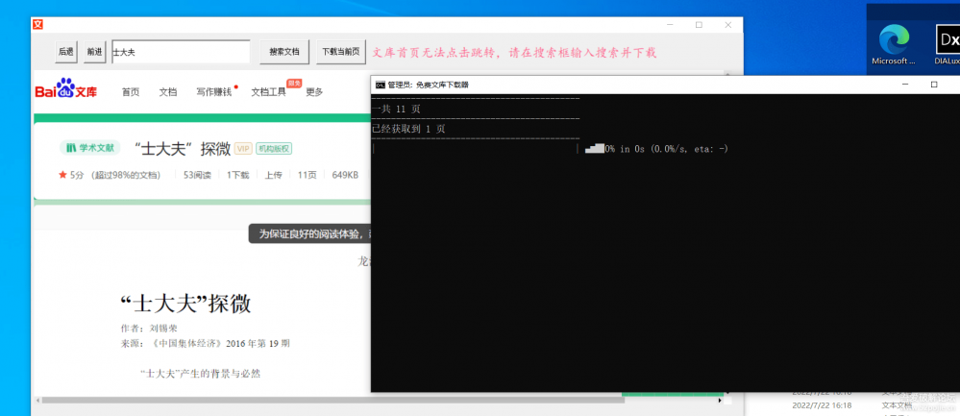The height and width of the screenshot is (416, 960).
Task: Expand the 更多 navigation menu
Action: (x=314, y=92)
